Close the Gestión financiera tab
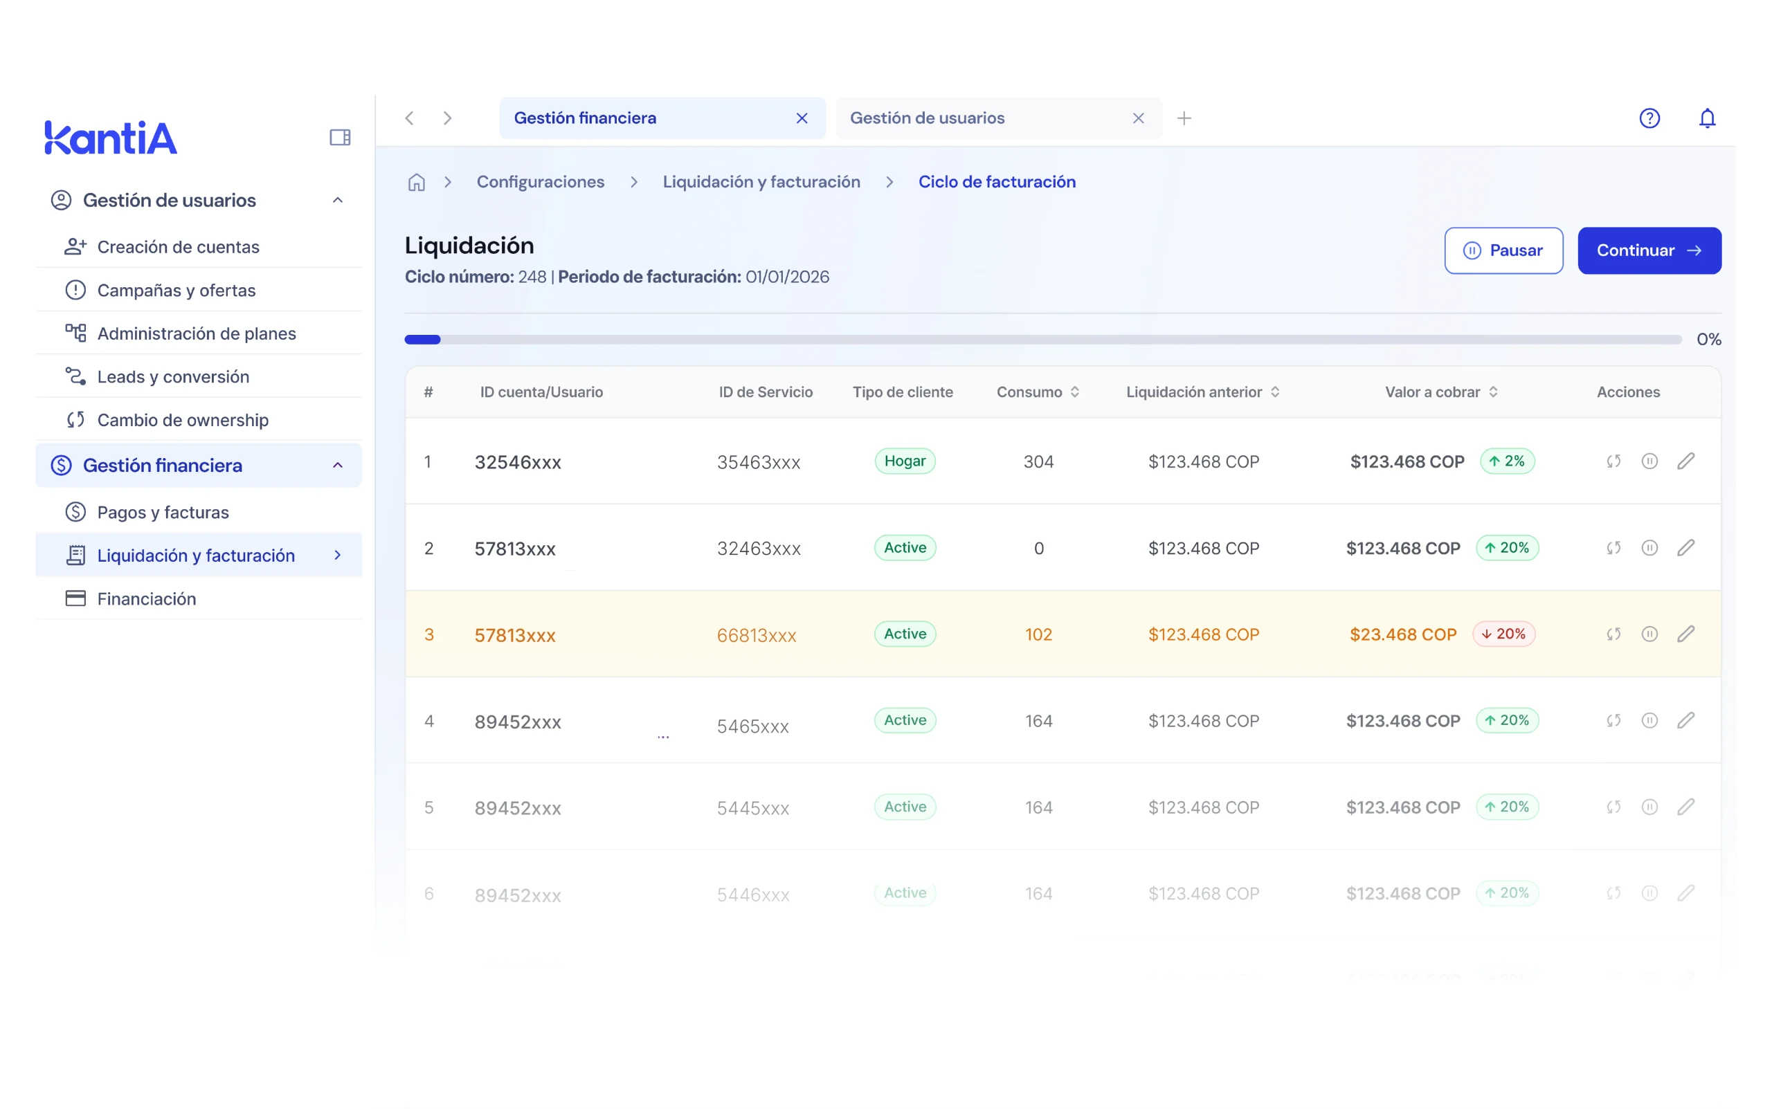This screenshot has width=1772, height=1109. (802, 118)
